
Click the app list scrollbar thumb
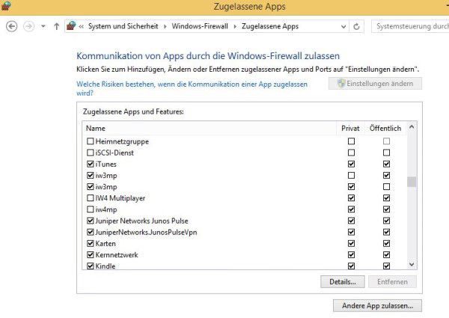coord(411,182)
